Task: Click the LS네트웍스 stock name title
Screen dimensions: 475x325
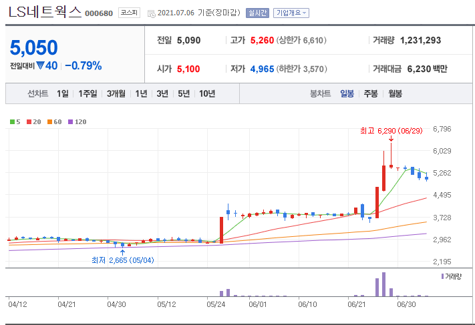Action: click(45, 12)
